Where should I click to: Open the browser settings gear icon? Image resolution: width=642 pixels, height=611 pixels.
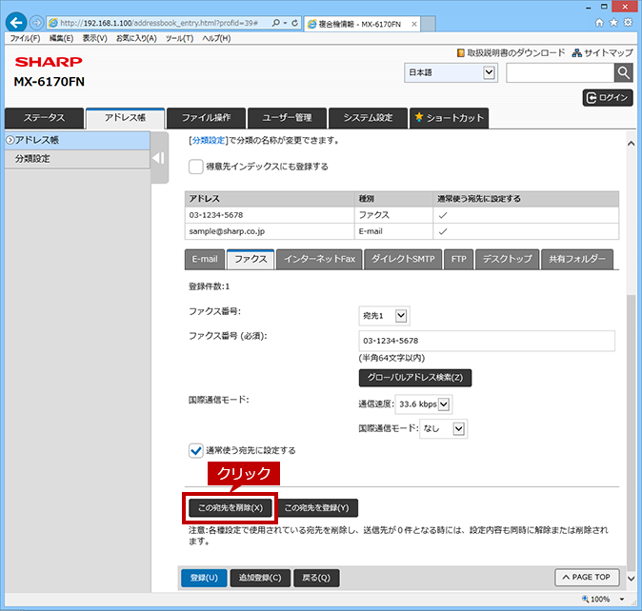point(628,23)
